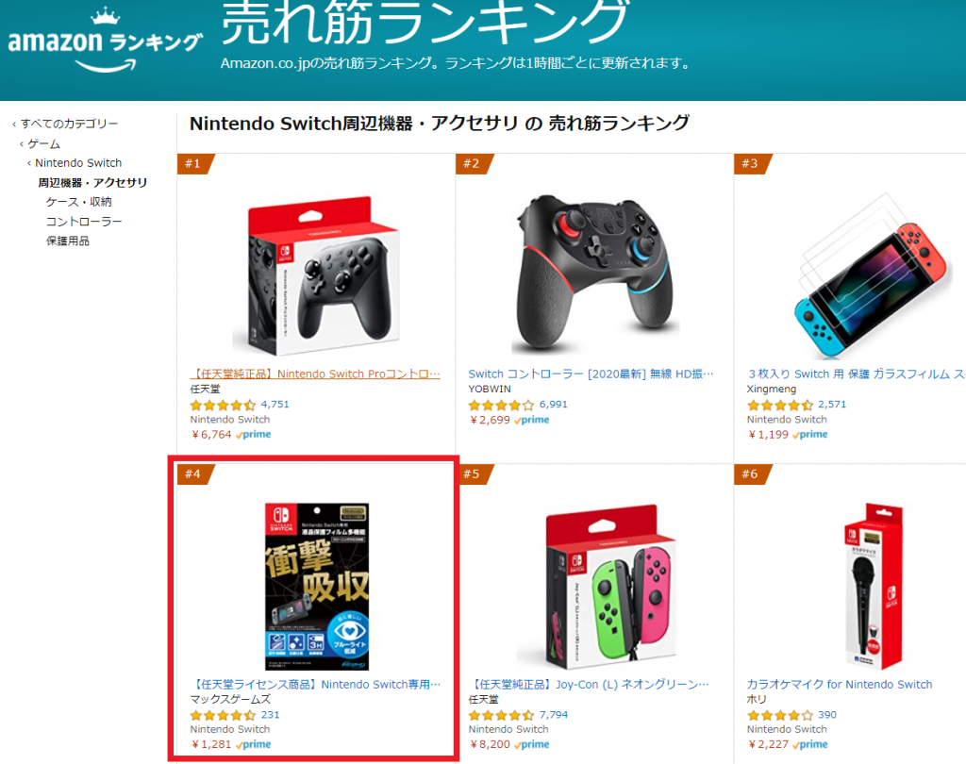The image size is (966, 764).
Task: Open Switch コントローラー [2020最新] title link
Action: pyautogui.click(x=591, y=374)
